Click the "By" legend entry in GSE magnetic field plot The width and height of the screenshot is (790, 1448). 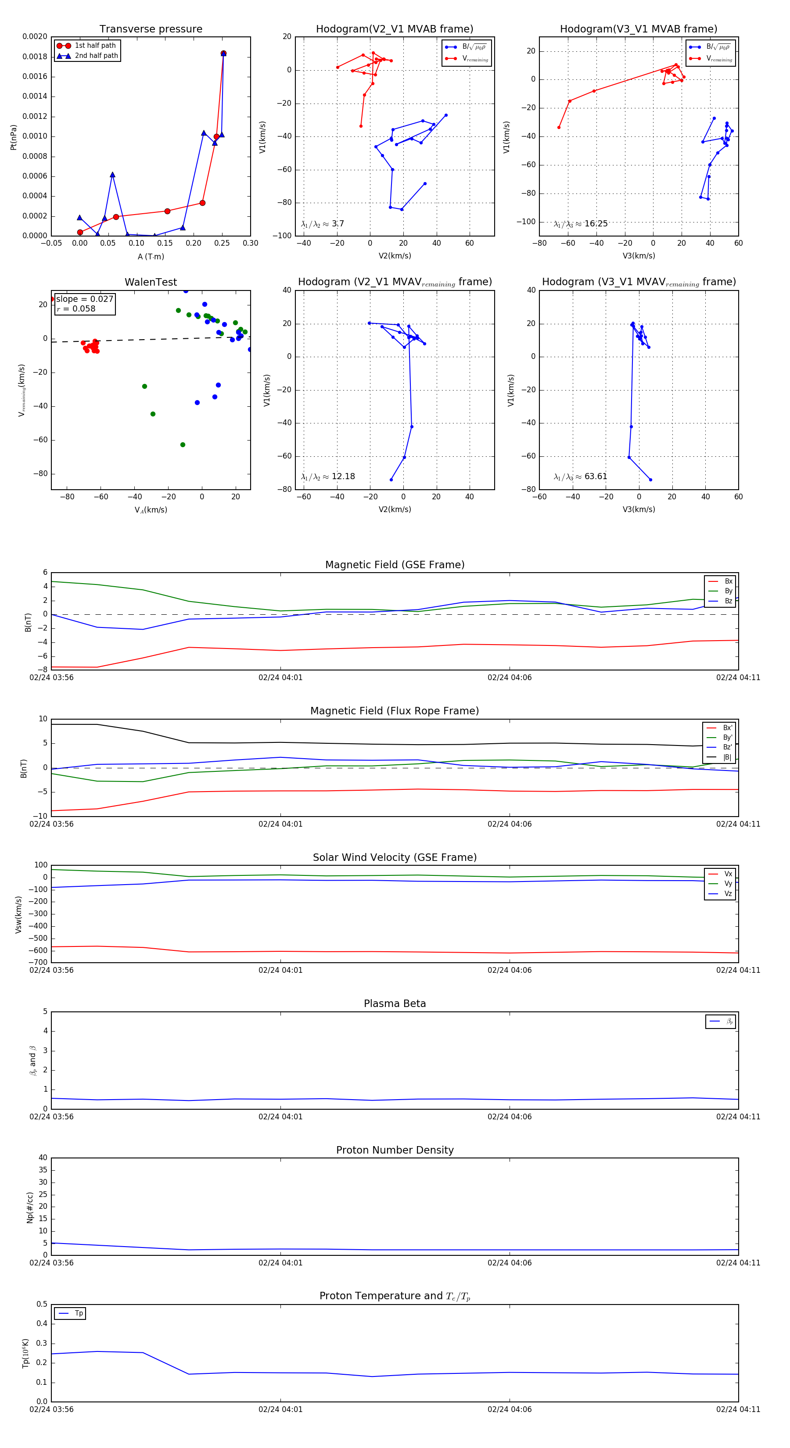[x=721, y=591]
